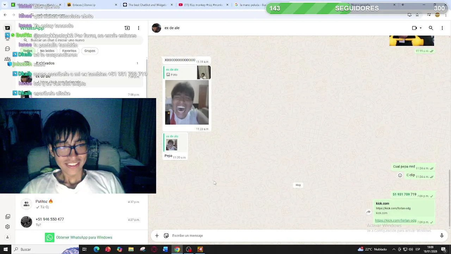
Task: Open the WhatsApp new chat icon
Action: [x=127, y=28]
